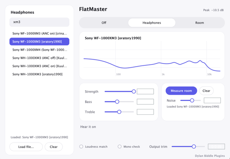The width and height of the screenshot is (230, 159).
Task: Click the headphone search field containing xm3
Action: click(39, 22)
